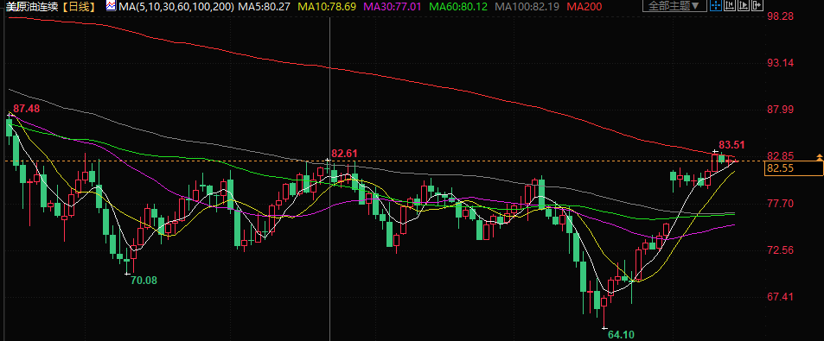Open the 全部主题 dropdown menu
824x341 pixels.
tap(674, 6)
